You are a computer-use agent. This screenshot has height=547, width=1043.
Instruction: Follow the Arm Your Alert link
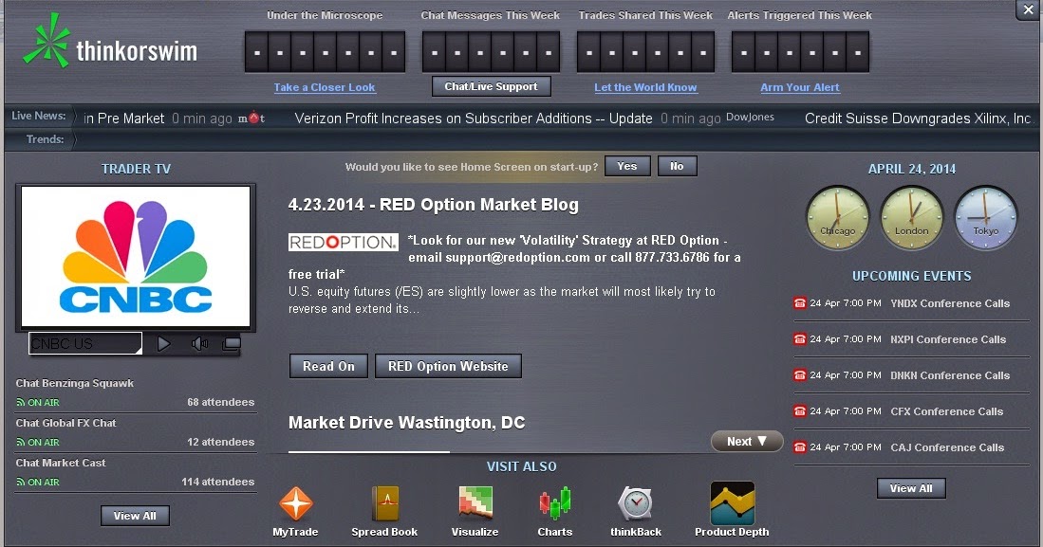click(x=799, y=87)
